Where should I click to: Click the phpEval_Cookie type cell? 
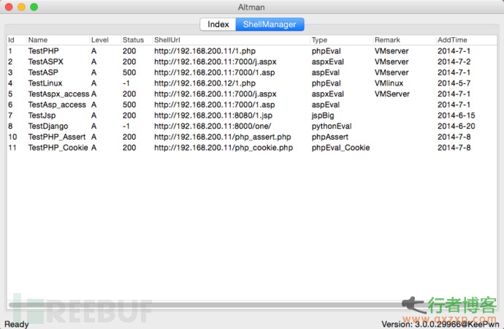point(340,148)
